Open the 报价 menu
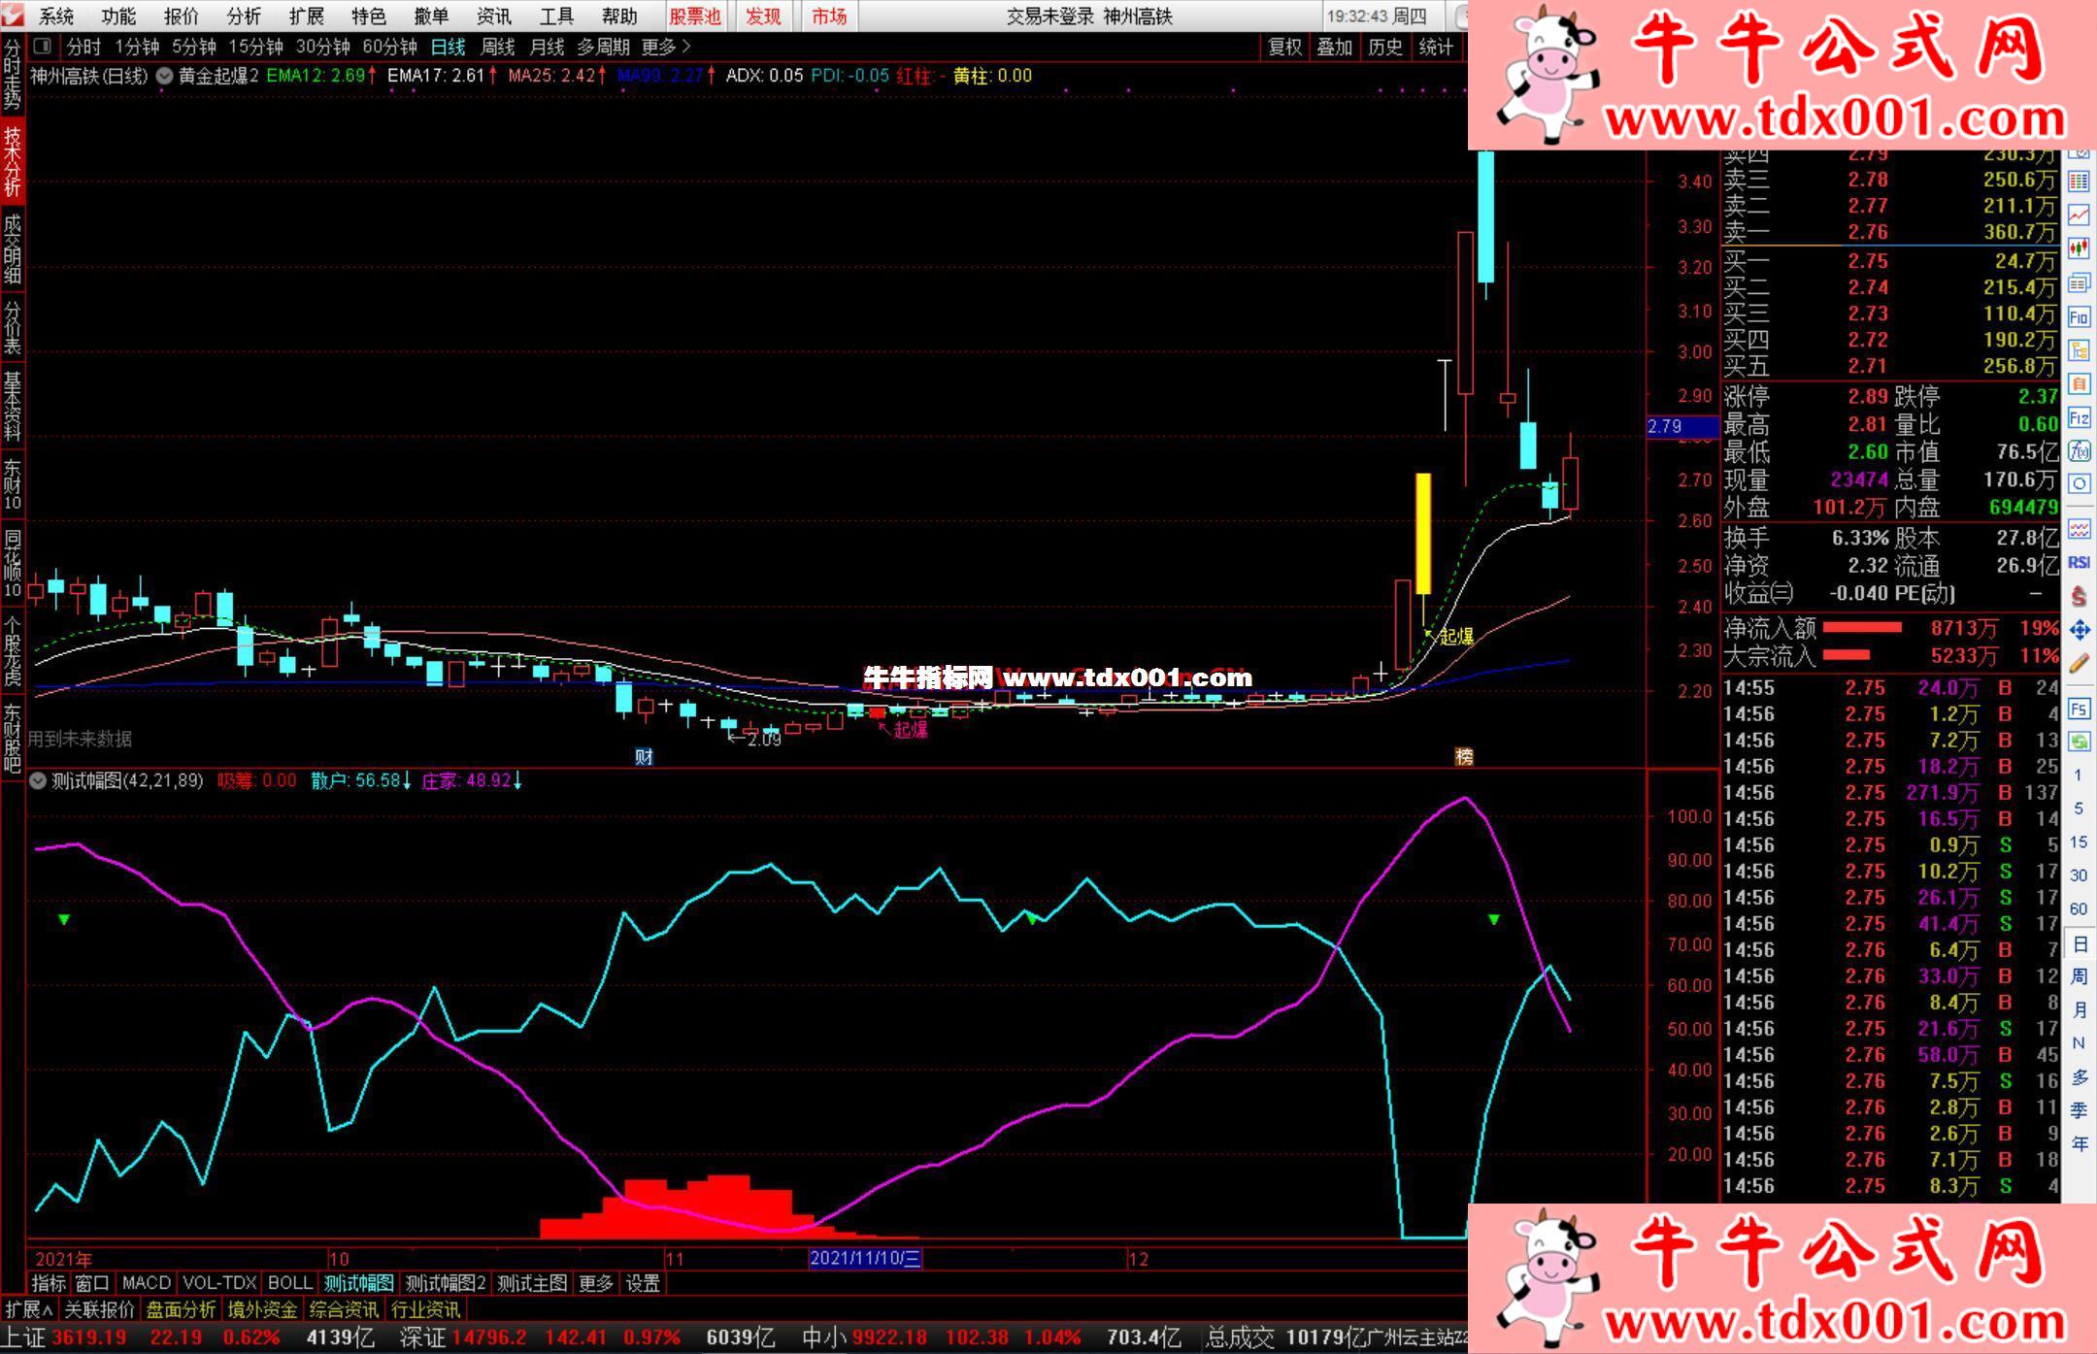 pos(181,17)
